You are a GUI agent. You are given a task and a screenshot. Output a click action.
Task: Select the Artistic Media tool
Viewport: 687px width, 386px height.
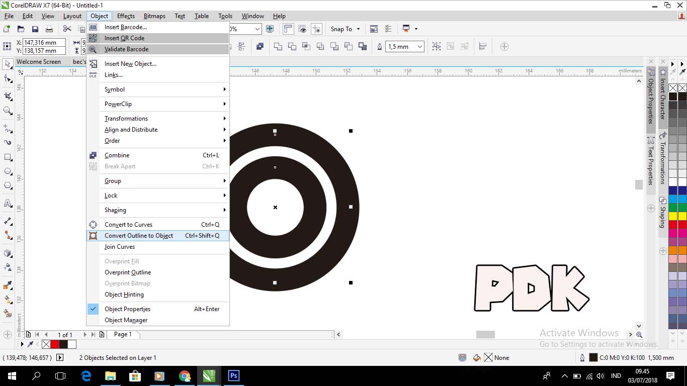[8, 142]
